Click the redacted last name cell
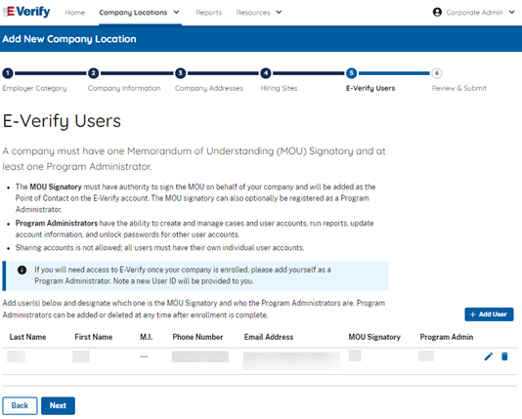 click(17, 356)
